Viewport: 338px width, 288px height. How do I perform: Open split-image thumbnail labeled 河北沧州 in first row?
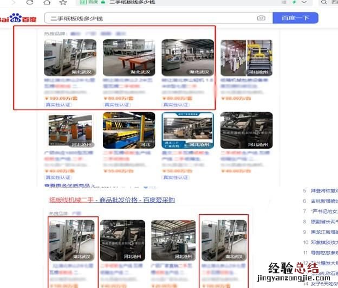[x=246, y=58]
